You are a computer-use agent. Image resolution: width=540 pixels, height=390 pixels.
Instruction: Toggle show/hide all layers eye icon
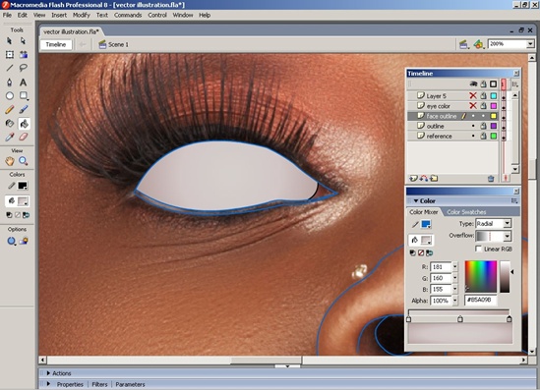tap(473, 84)
